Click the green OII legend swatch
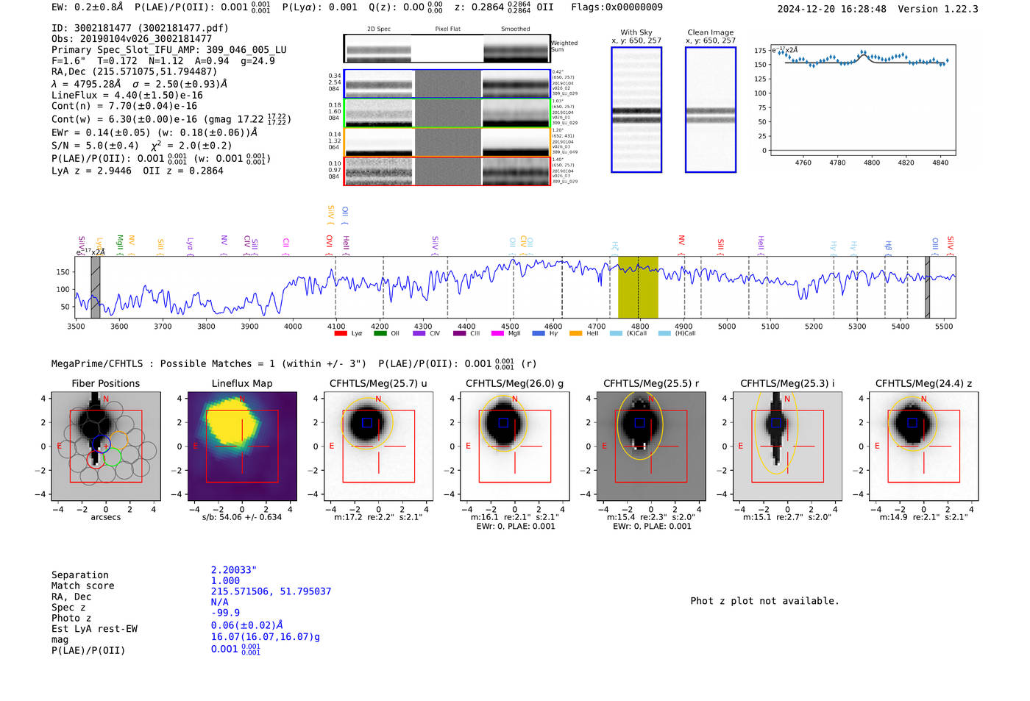This screenshot has height=701, width=1030. point(380,333)
